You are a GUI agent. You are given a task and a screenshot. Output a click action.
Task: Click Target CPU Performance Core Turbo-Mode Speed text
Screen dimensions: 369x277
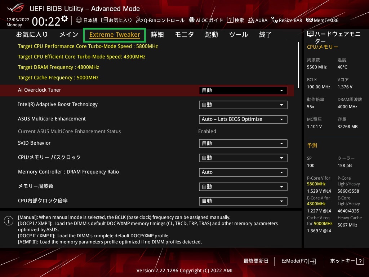pyautogui.click(x=88, y=46)
